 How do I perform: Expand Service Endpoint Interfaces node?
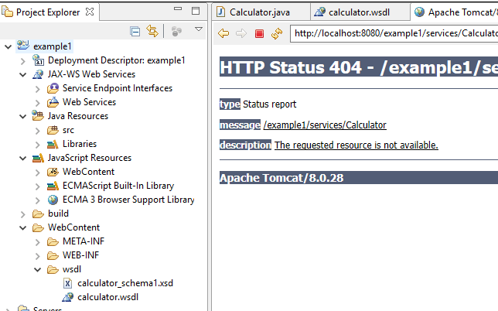(37, 89)
